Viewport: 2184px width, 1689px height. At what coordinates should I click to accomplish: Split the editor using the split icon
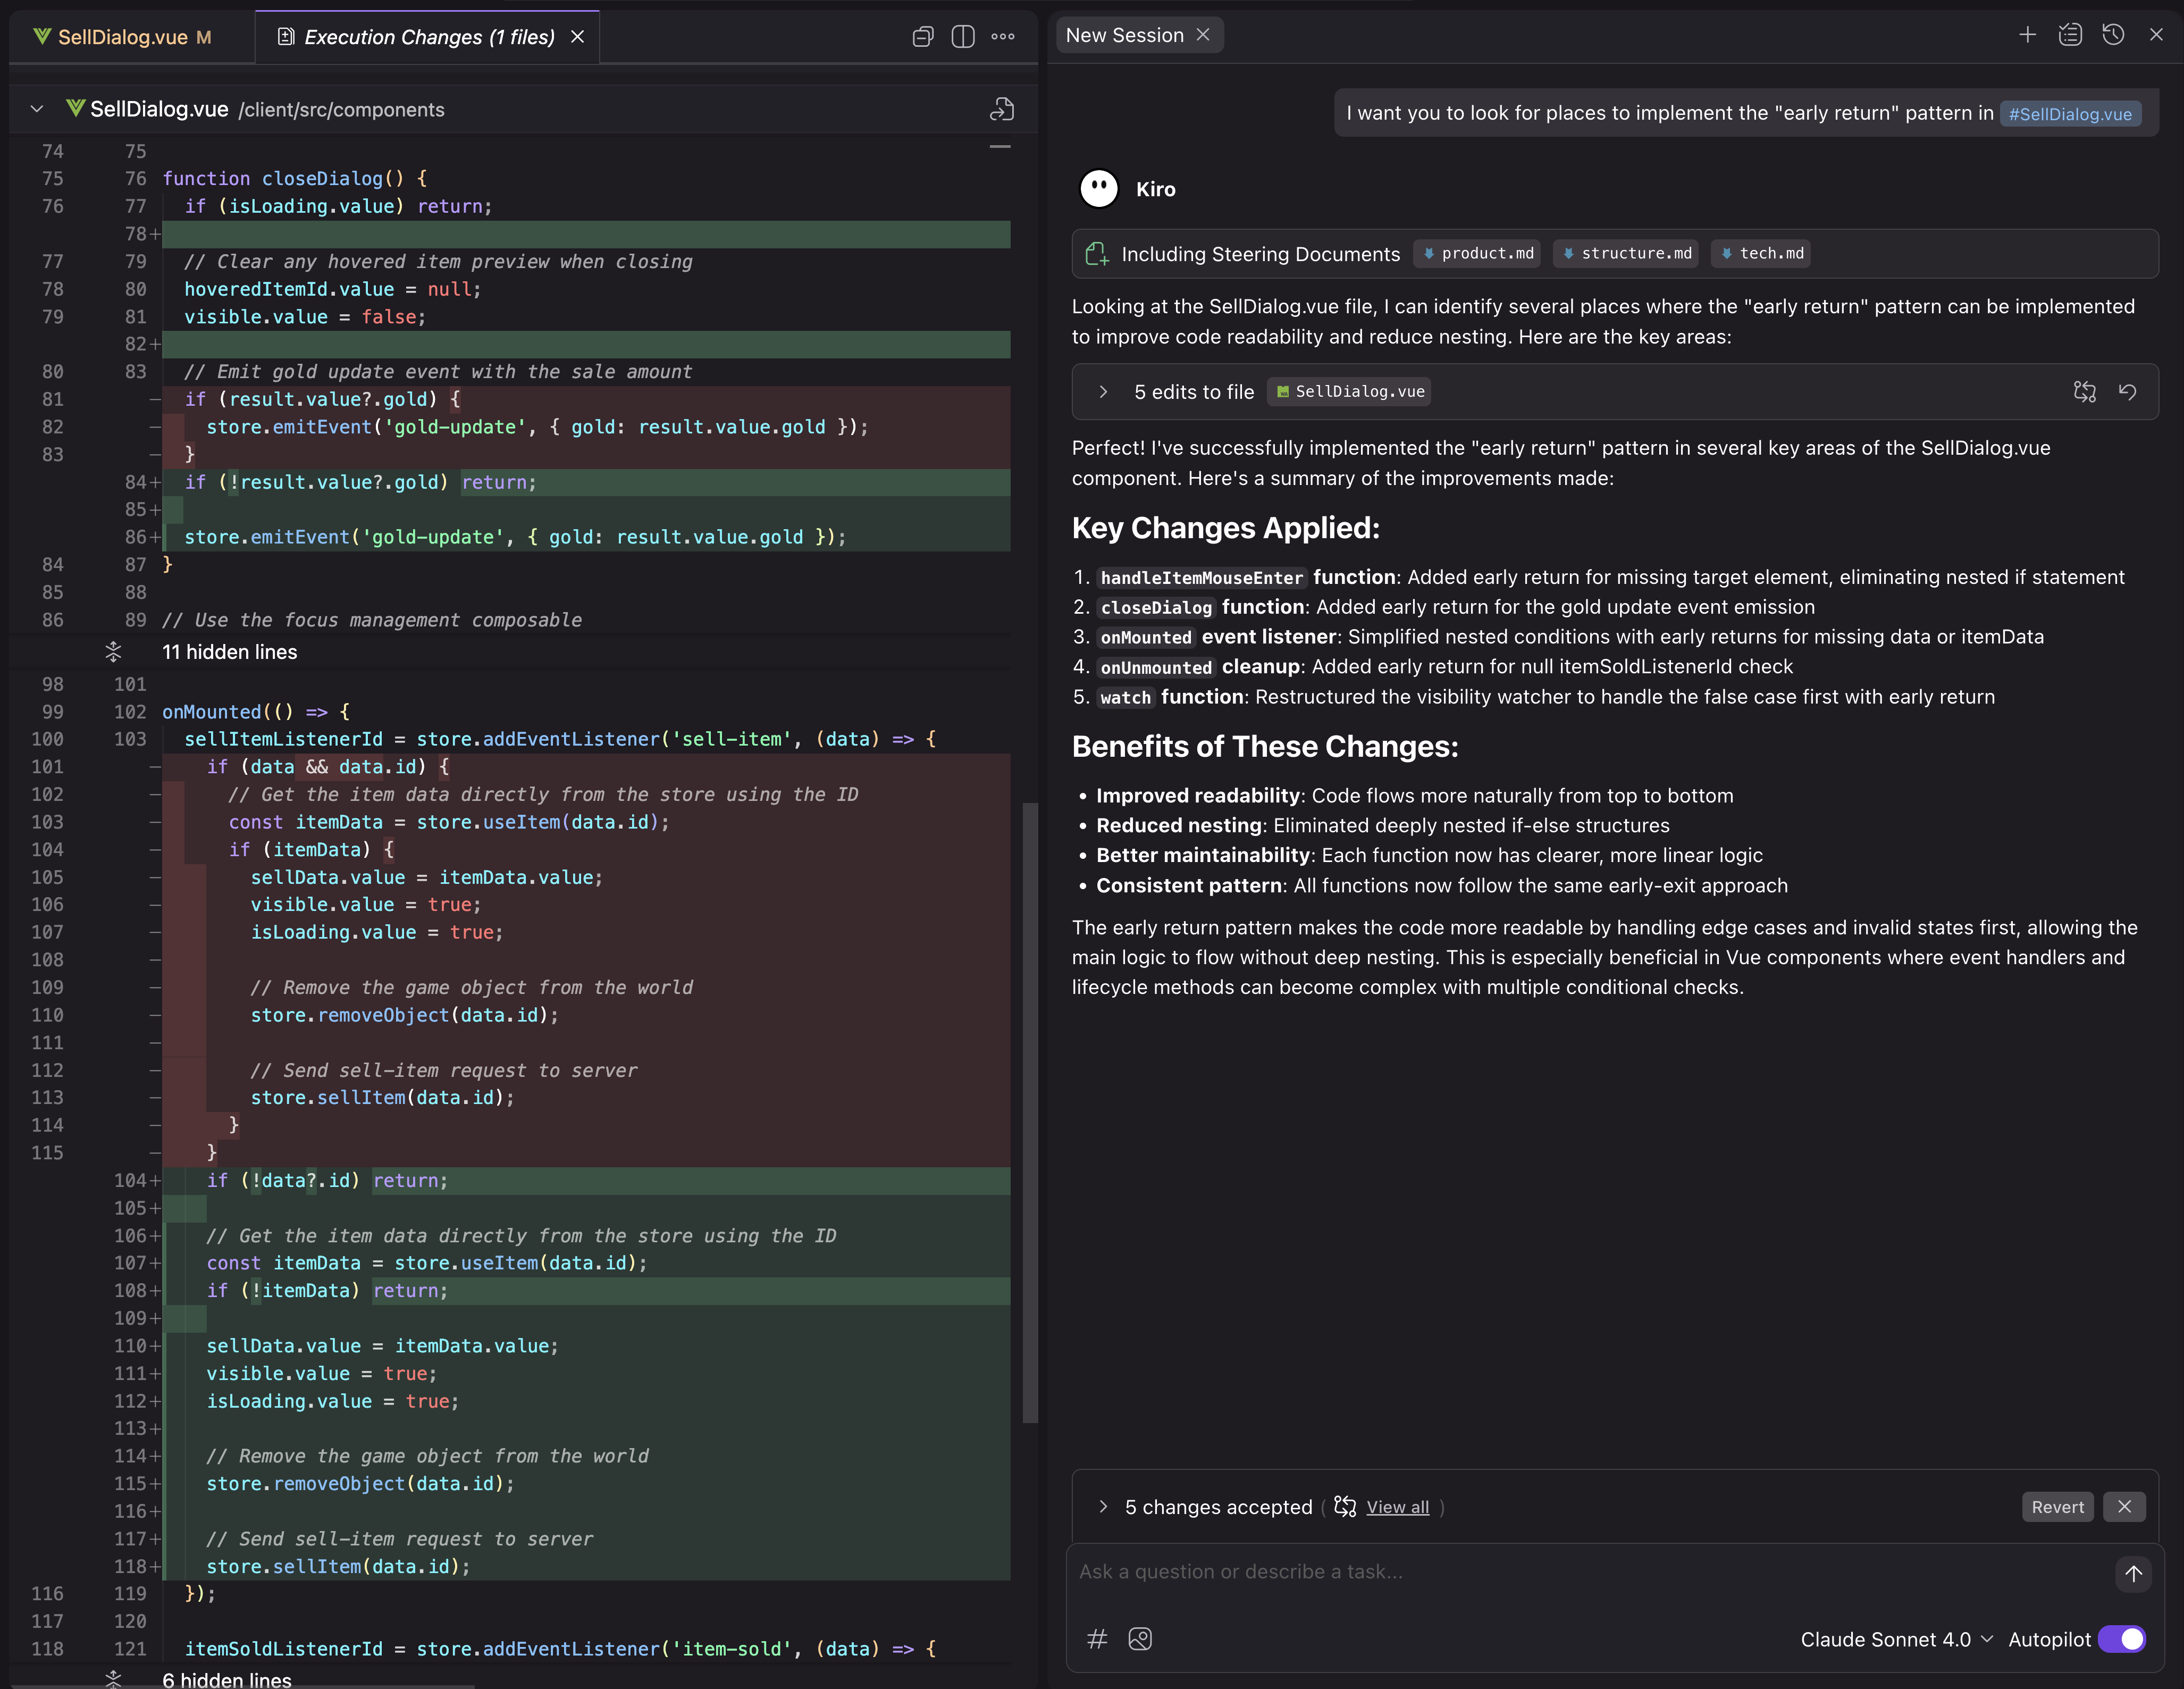pyautogui.click(x=963, y=36)
